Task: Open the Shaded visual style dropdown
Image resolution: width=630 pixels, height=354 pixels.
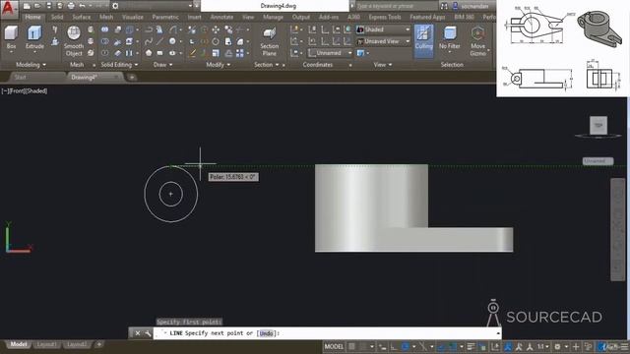Action: click(x=383, y=29)
